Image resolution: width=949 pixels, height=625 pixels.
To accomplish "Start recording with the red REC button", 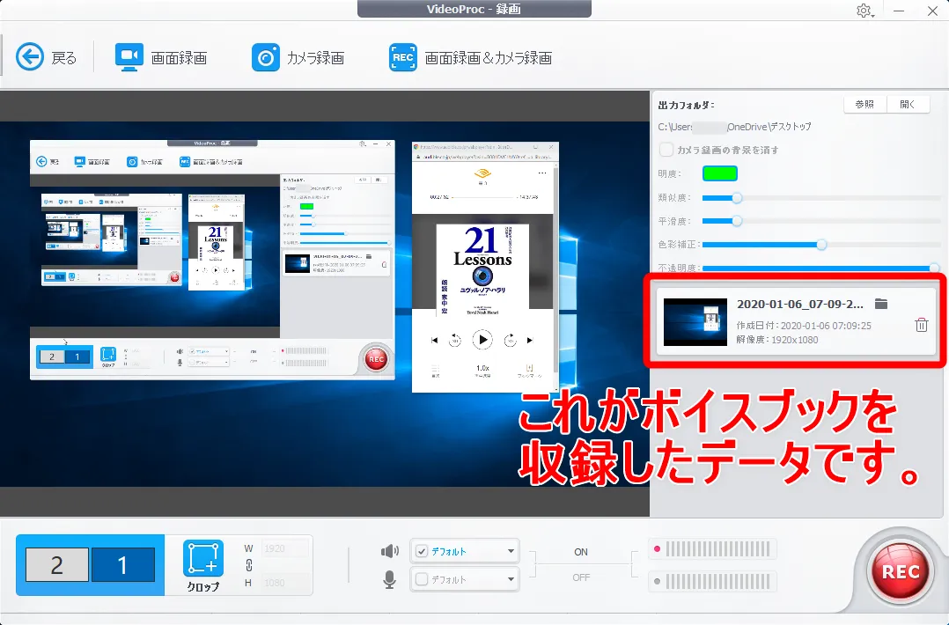I will tap(901, 571).
